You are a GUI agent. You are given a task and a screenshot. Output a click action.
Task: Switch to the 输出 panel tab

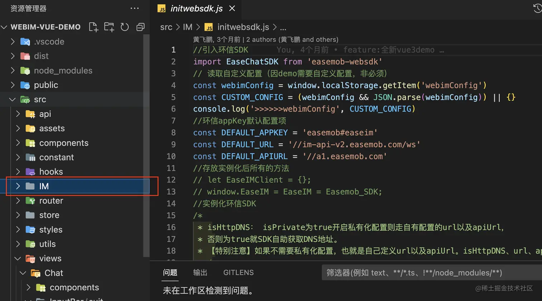[x=200, y=273]
